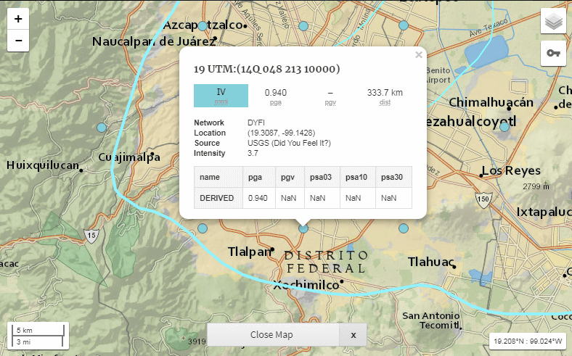572x356 pixels.
Task: Select the IV mmi intensity box
Action: tap(221, 96)
